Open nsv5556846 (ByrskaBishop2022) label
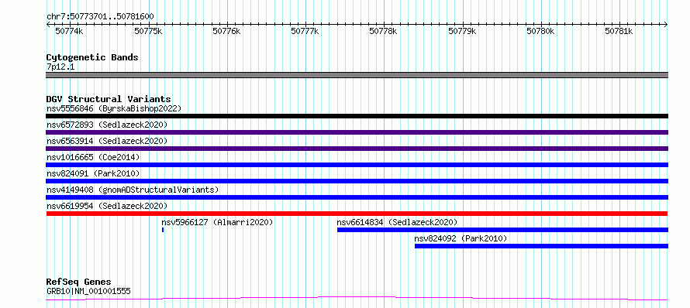Screen dimensions: 690x308 tap(114, 108)
